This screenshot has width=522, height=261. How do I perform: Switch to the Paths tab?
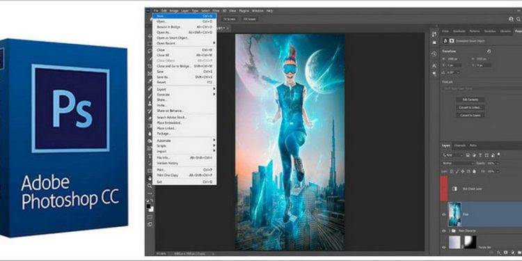coord(473,145)
